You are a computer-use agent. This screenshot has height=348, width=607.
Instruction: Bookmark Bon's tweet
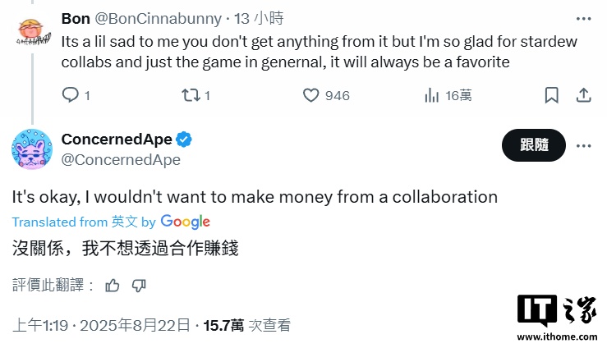point(552,95)
